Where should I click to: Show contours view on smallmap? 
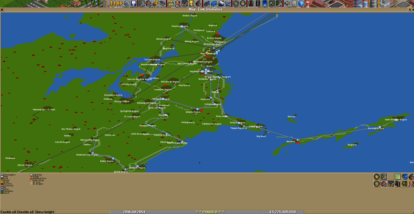coord(398,177)
